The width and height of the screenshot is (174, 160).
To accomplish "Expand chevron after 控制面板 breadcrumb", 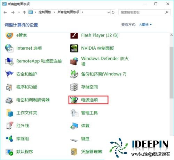I will 54,12.
